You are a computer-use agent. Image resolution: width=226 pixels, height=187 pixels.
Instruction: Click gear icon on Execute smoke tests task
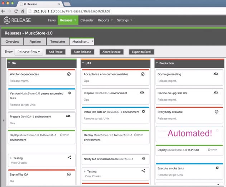[x=217, y=168]
